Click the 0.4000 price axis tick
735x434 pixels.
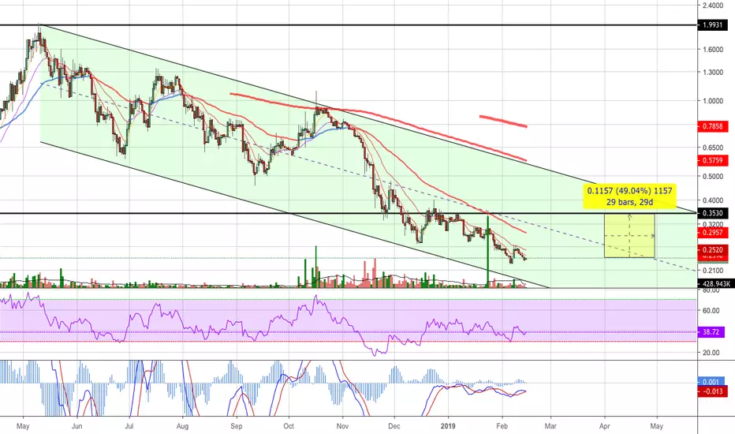point(712,200)
